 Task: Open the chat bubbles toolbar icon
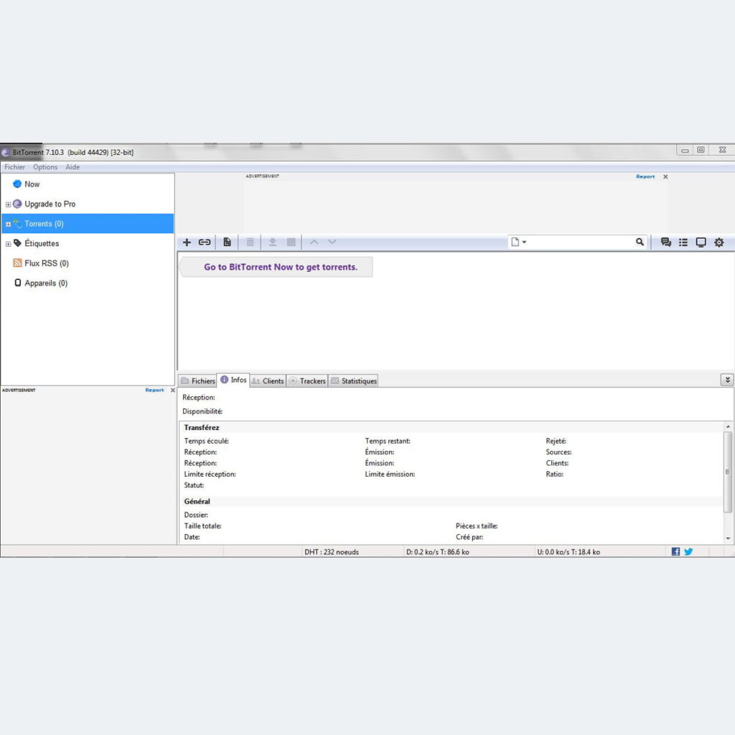point(665,243)
